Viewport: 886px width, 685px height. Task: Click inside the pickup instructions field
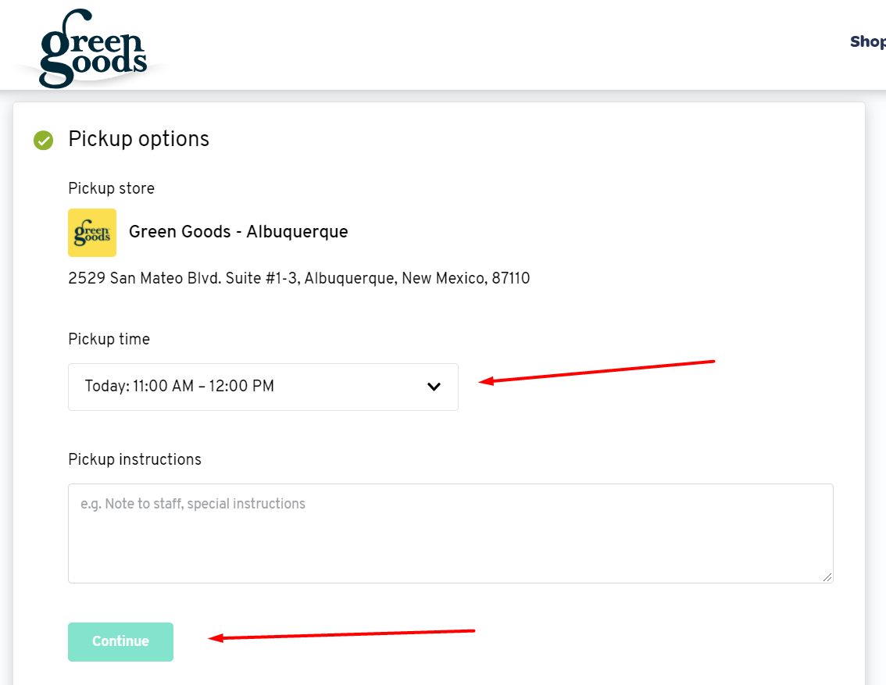tap(450, 533)
